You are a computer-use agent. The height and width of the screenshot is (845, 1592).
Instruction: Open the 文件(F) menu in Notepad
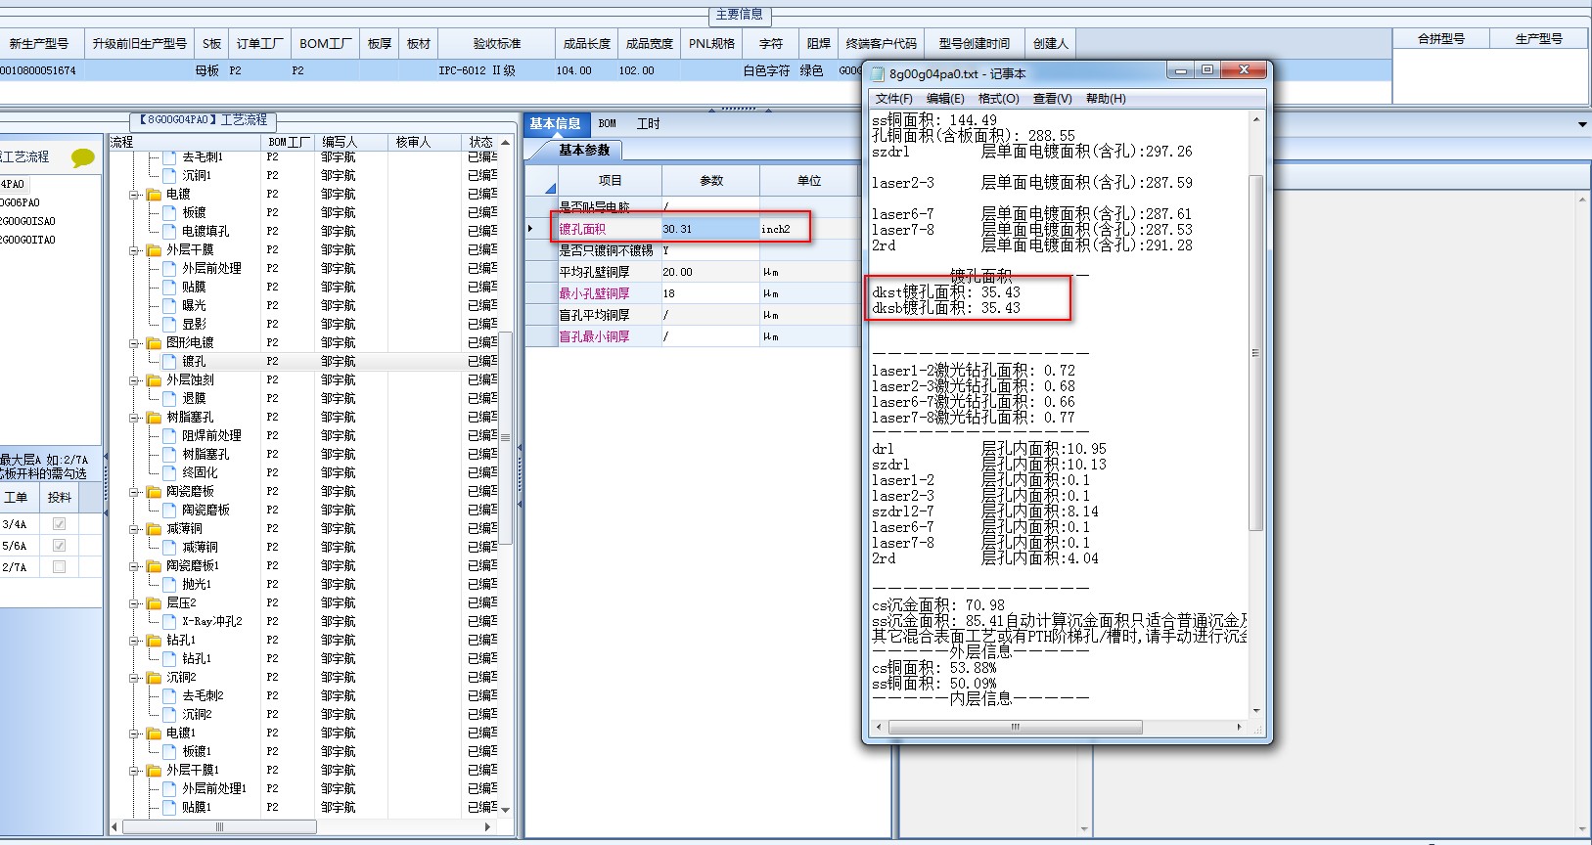(893, 99)
